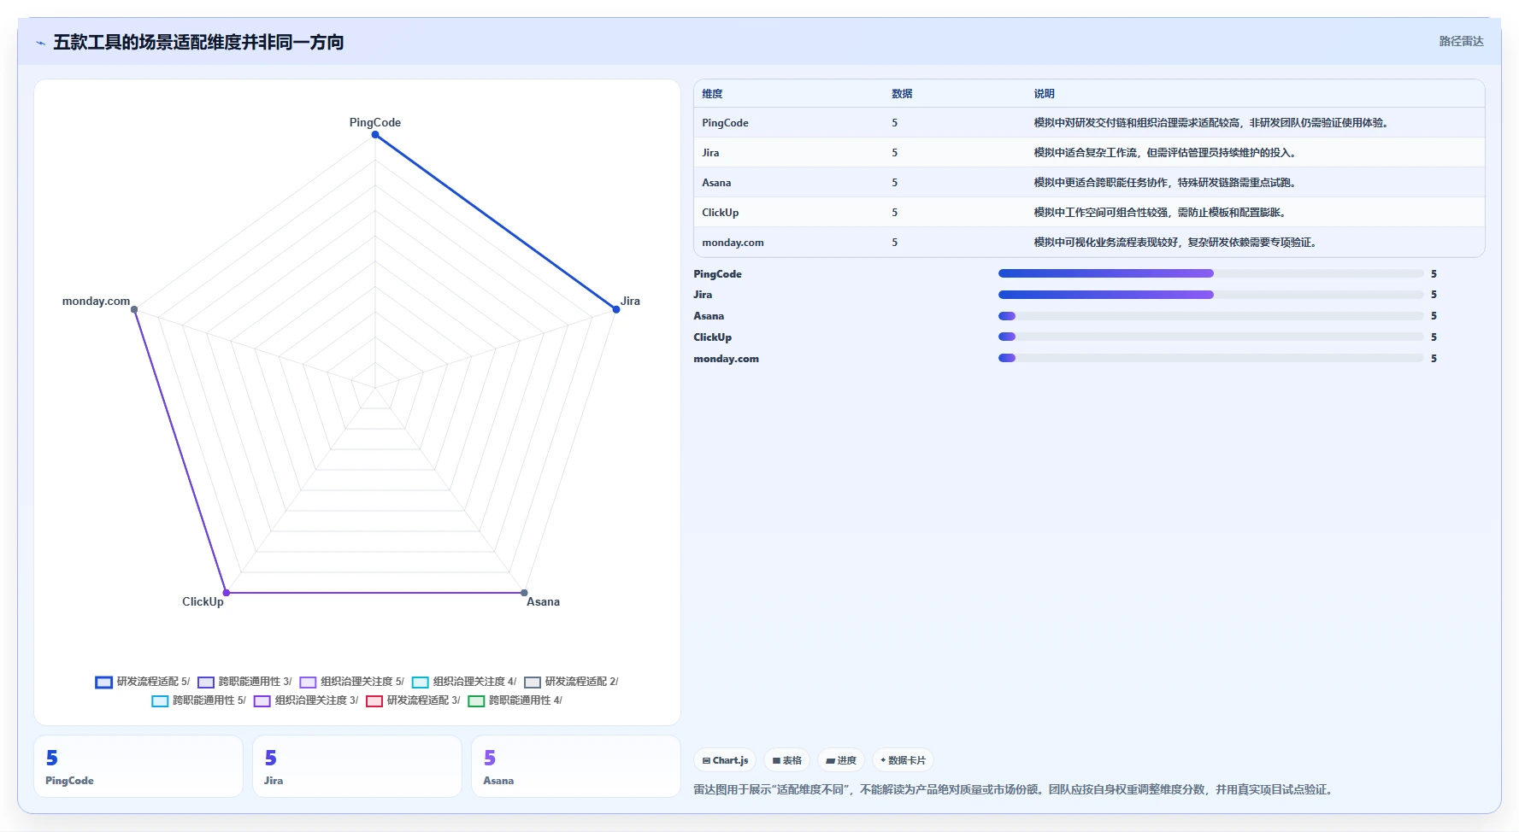Click the 说明 column header
This screenshot has height=832, width=1519.
tap(1044, 94)
